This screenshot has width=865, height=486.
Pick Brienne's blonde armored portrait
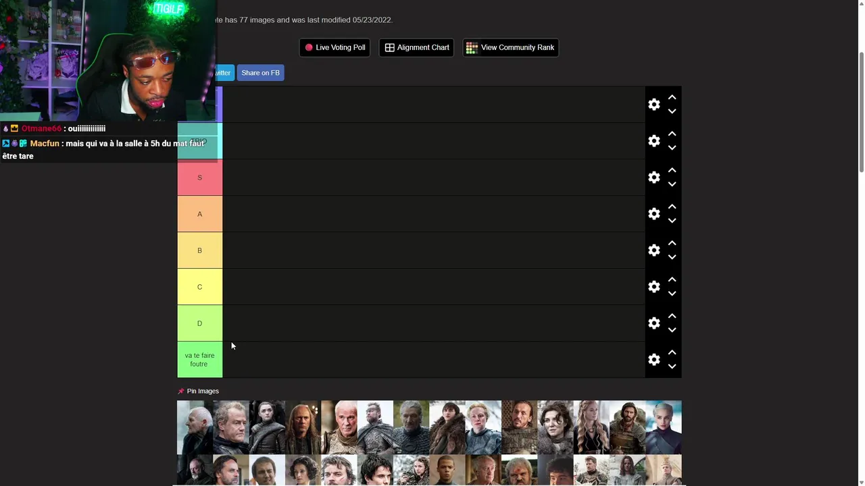pyautogui.click(x=483, y=427)
